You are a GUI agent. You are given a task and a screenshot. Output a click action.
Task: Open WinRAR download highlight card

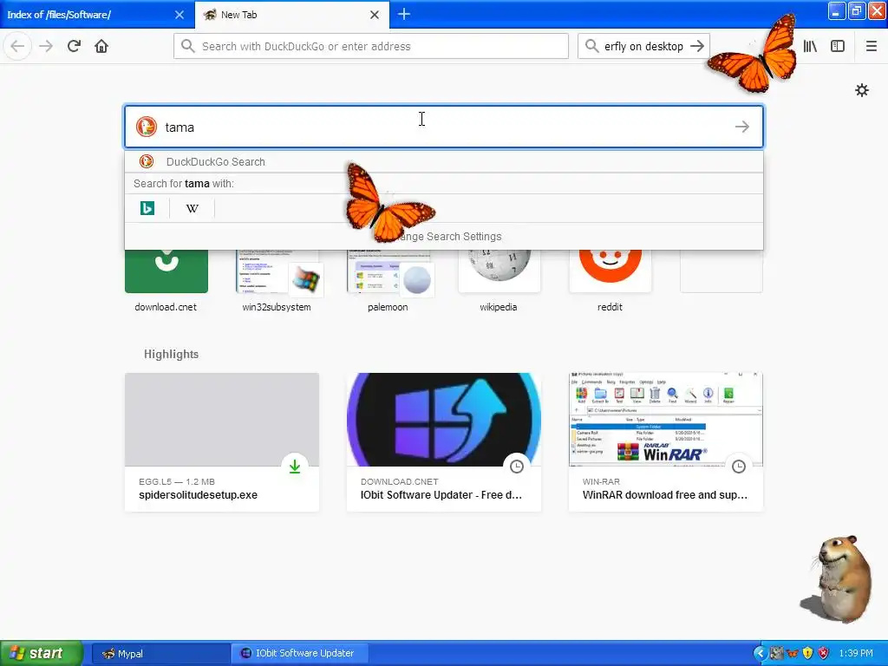[x=666, y=441]
